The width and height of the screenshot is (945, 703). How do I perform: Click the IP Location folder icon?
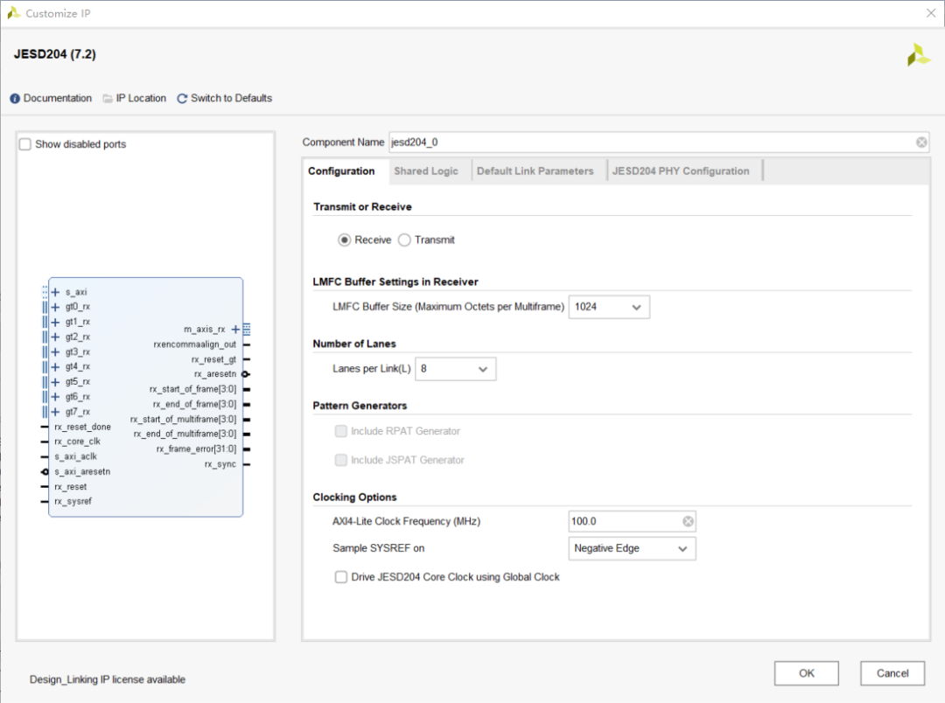(x=108, y=99)
